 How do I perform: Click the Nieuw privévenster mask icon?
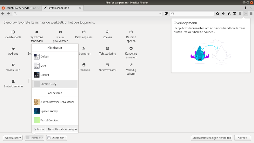tap(60, 32)
